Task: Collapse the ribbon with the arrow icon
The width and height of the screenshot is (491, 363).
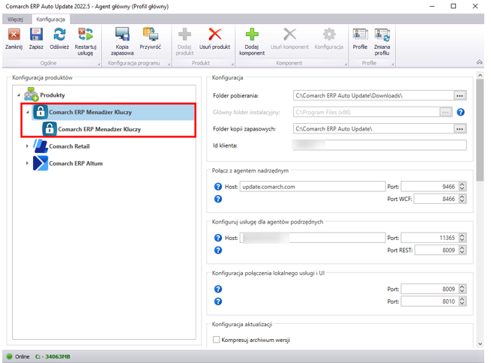Action: pyautogui.click(x=480, y=62)
